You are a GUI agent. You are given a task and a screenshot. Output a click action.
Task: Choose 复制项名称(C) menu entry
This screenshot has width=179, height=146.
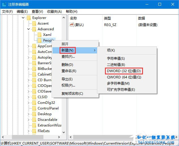click(x=72, y=93)
